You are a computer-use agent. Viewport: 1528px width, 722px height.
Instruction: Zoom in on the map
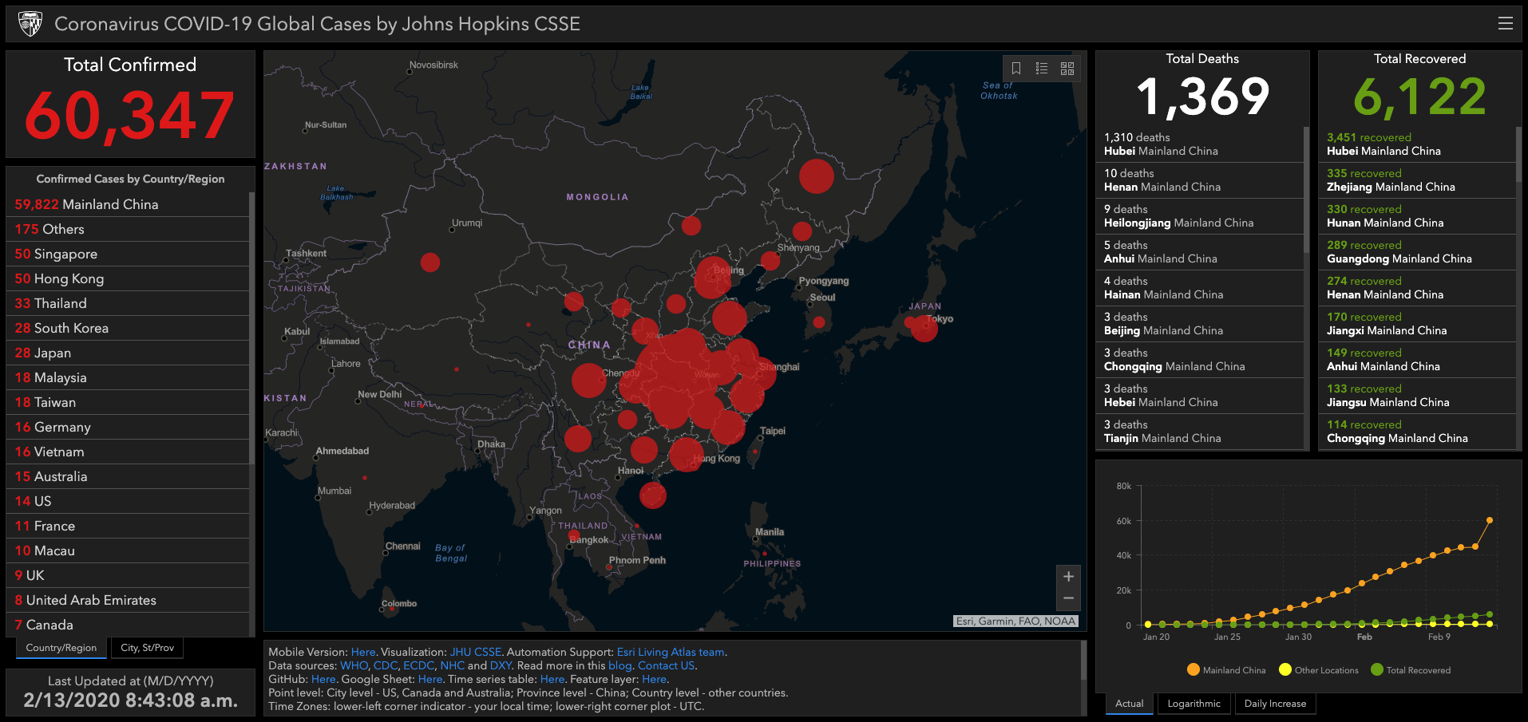coord(1068,577)
